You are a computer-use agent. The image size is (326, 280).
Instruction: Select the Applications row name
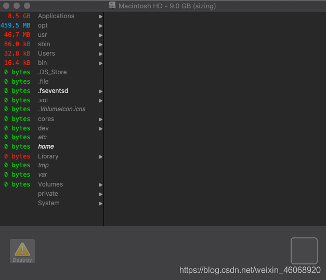[x=56, y=16]
